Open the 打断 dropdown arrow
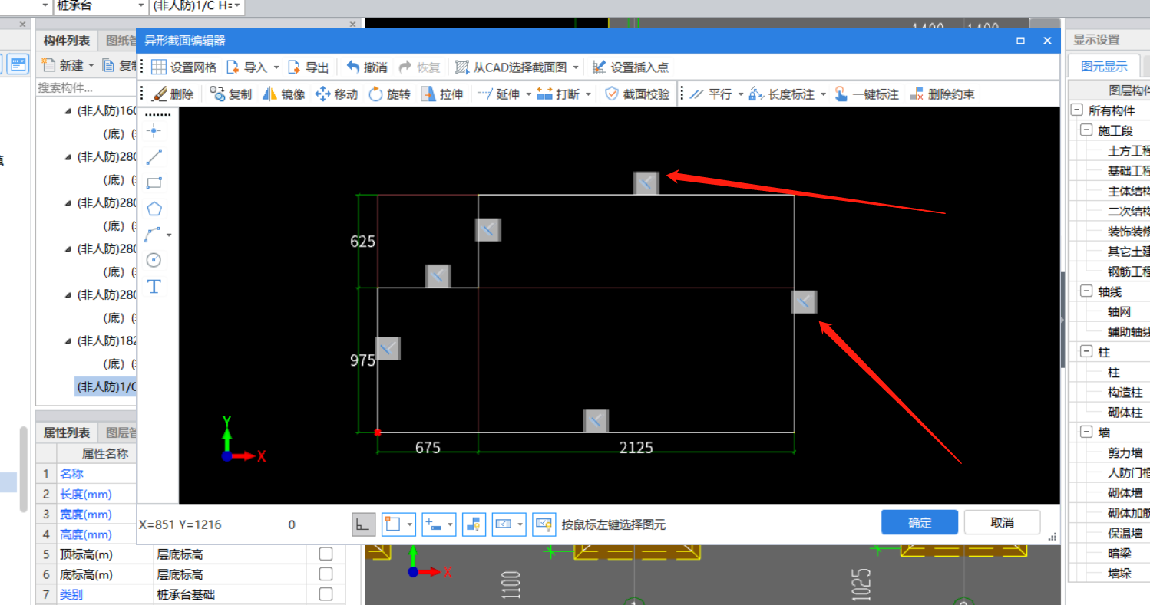 [588, 95]
